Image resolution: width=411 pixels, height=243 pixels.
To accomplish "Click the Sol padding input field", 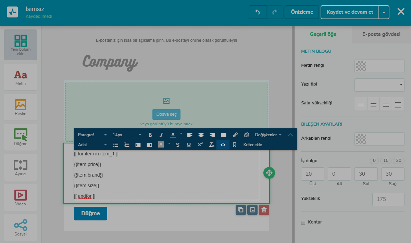I will pos(366,174).
